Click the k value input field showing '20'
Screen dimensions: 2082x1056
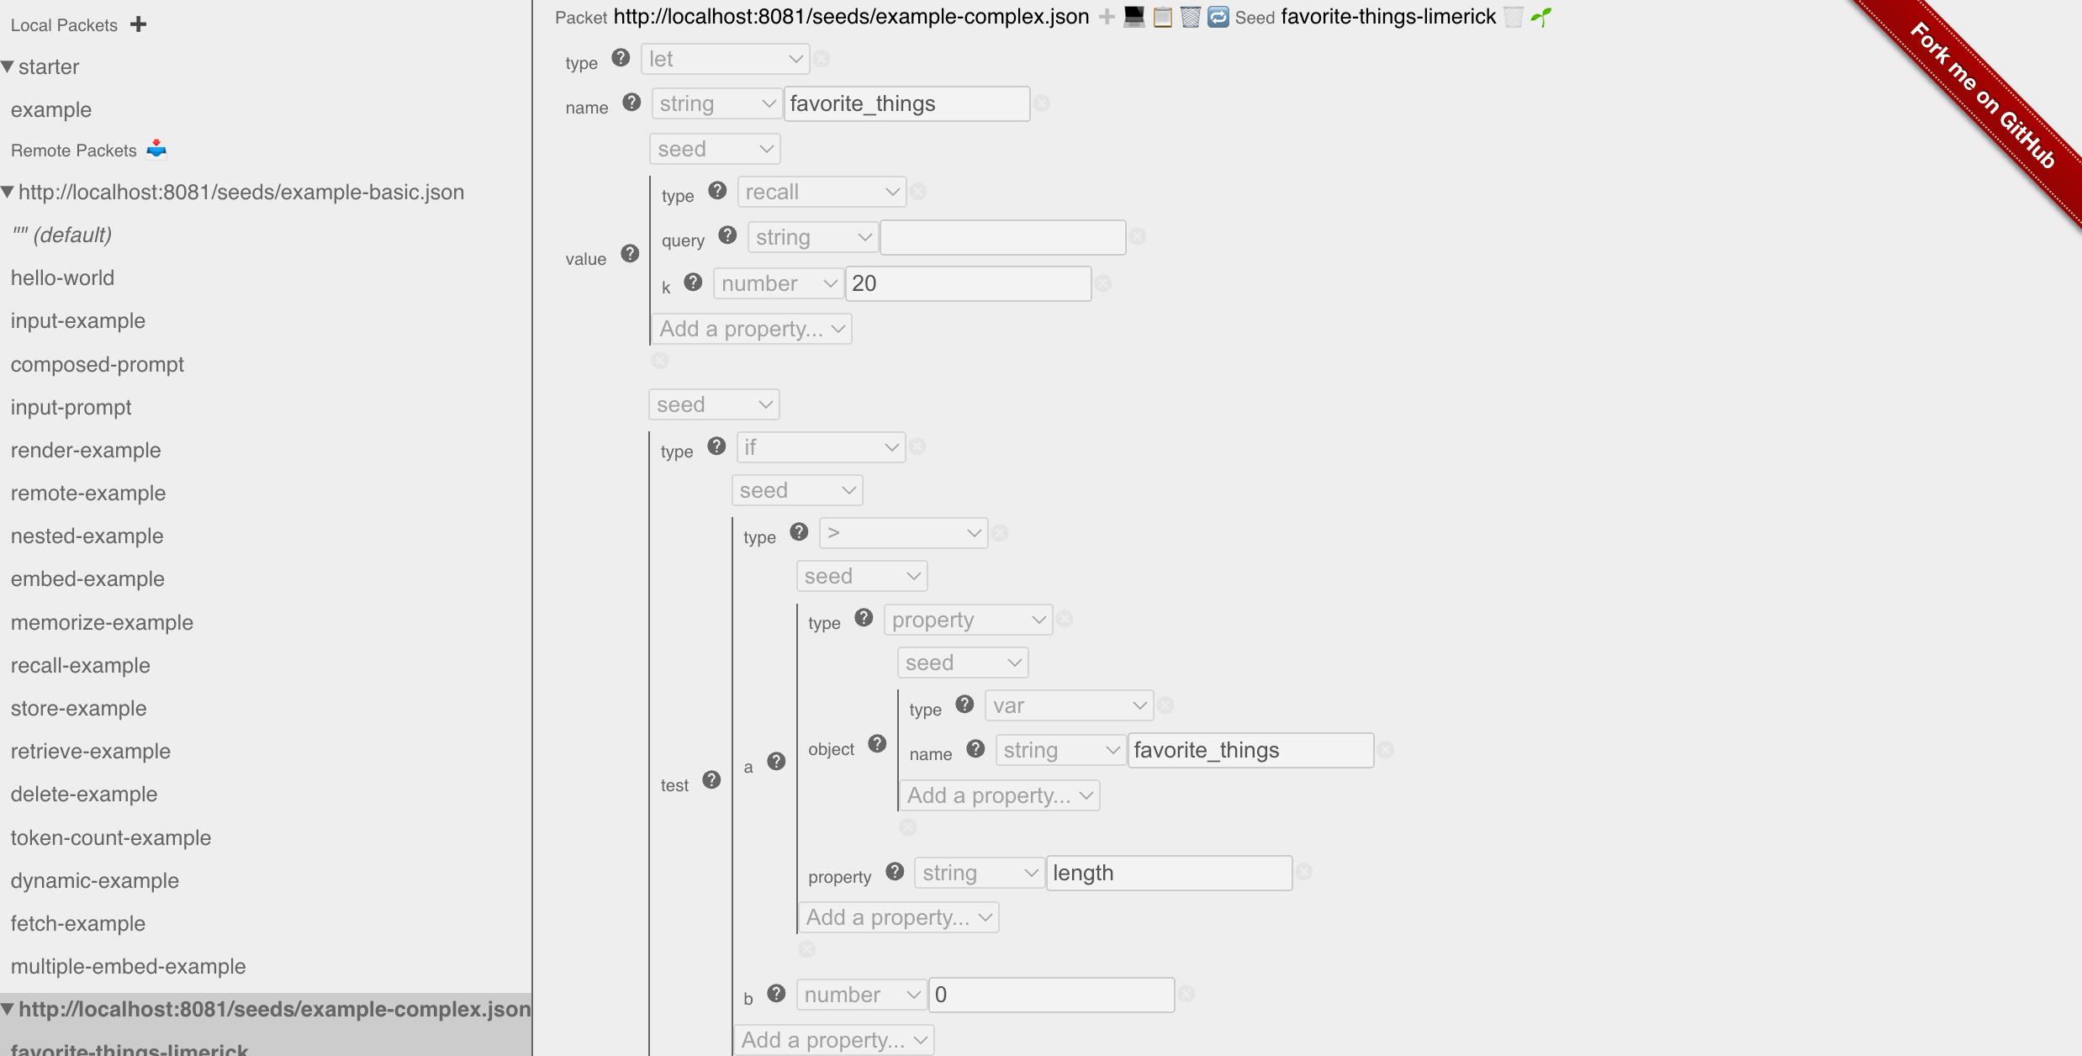coord(965,282)
